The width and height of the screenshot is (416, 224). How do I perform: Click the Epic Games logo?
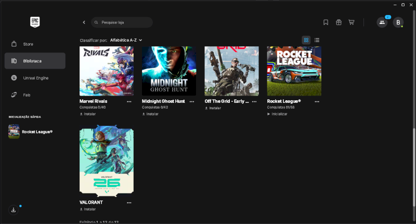pyautogui.click(x=35, y=22)
